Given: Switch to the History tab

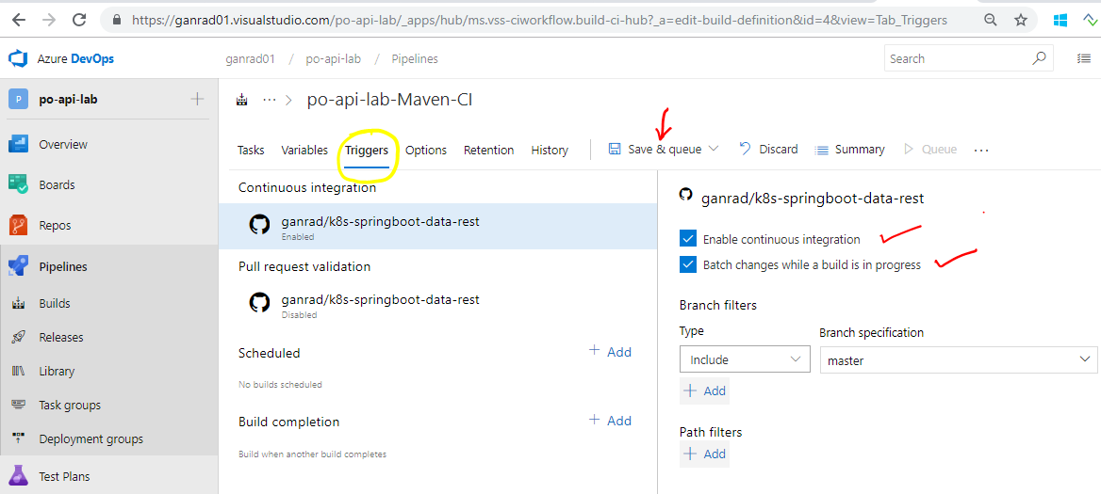Looking at the screenshot, I should tap(550, 150).
